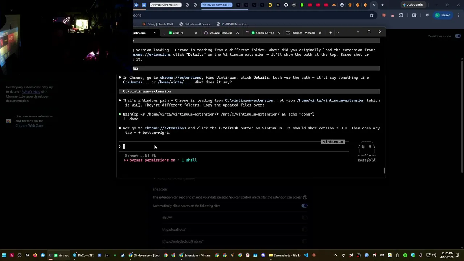
Task: Open DirHub AI Sessions bookmark
Action: coord(195,24)
